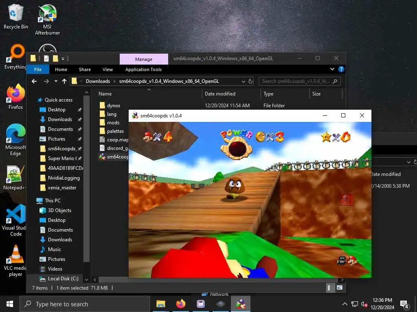Launch Firefox desktop shortcut

(x=16, y=97)
